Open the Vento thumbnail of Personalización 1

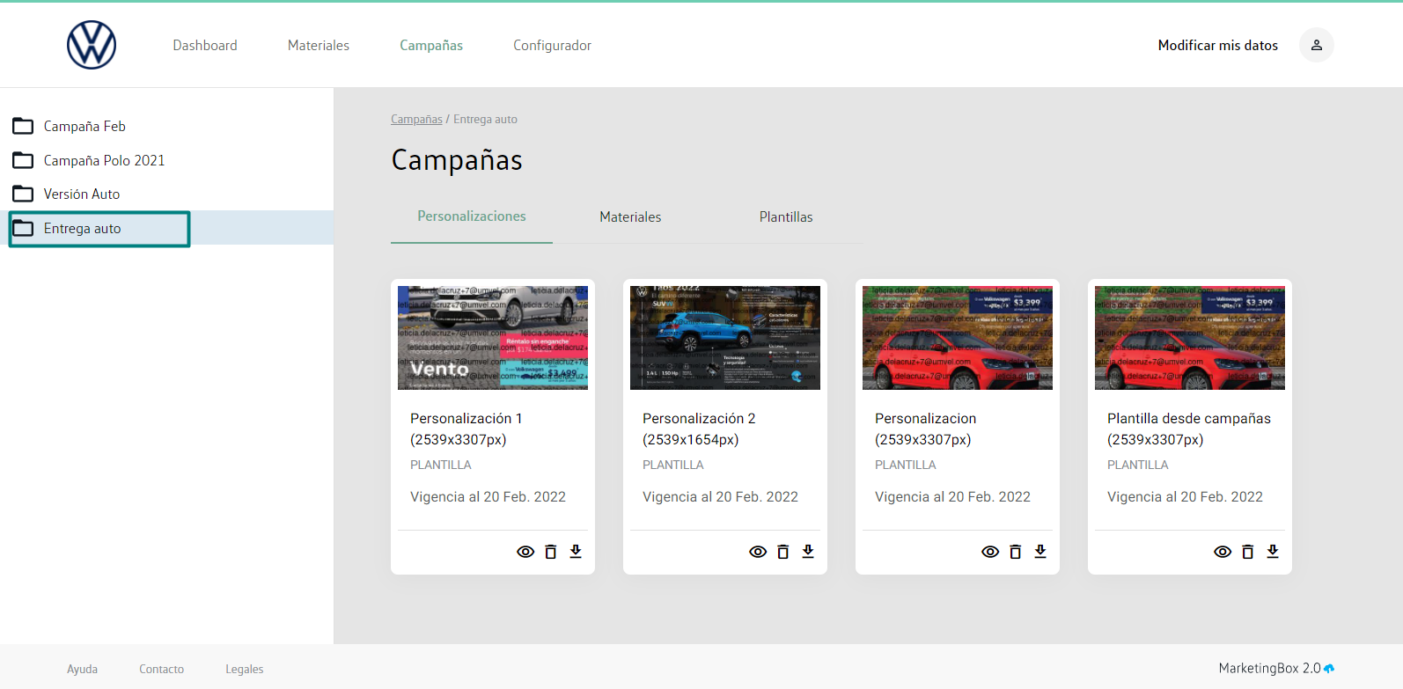[493, 338]
